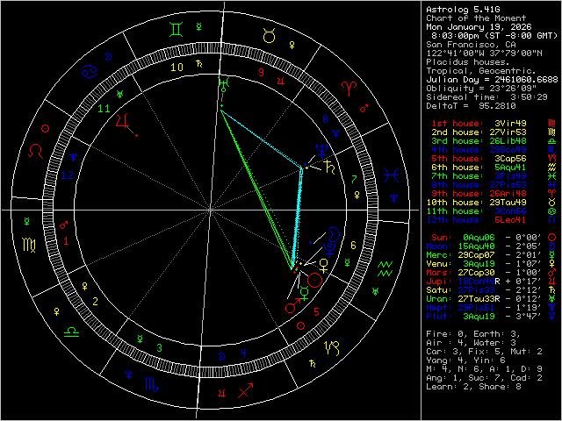Click the Aquarius waves glyph on wheel
This screenshot has width=562, height=421.
coord(385,269)
